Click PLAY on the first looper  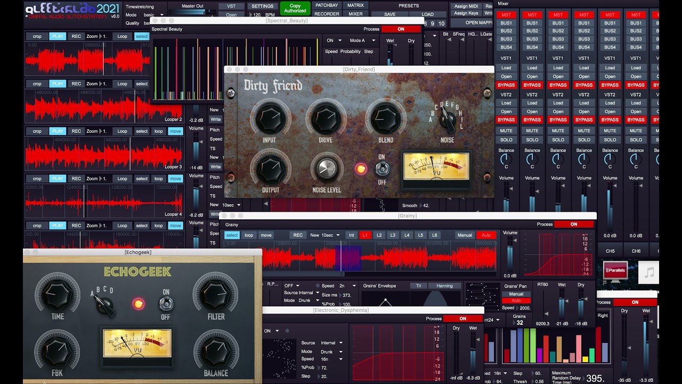(x=58, y=36)
